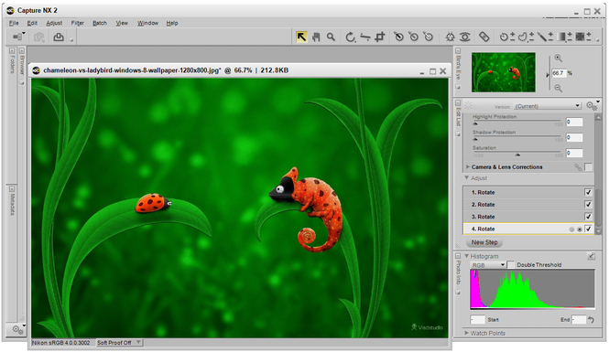Select the Red-Eye Control tool
This screenshot has width=609, height=352.
click(465, 37)
